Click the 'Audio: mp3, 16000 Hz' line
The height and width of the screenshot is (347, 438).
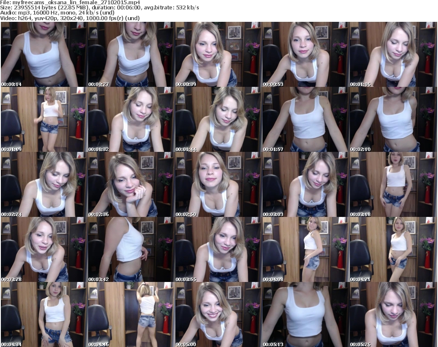[x=57, y=13]
